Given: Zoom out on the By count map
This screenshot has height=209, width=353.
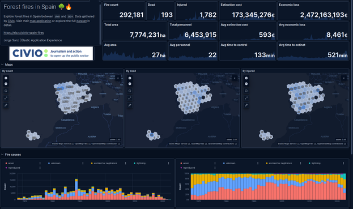Looking at the screenshot, I should [6, 84].
